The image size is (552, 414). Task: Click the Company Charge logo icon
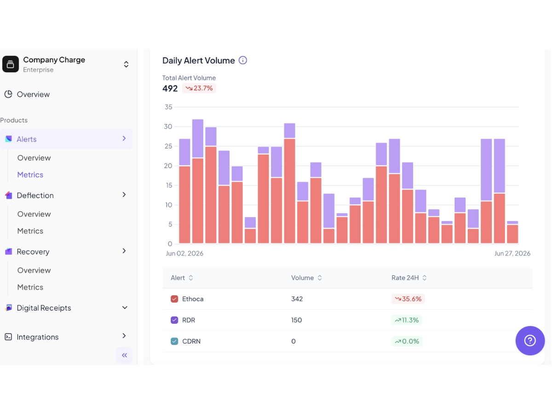(x=11, y=64)
